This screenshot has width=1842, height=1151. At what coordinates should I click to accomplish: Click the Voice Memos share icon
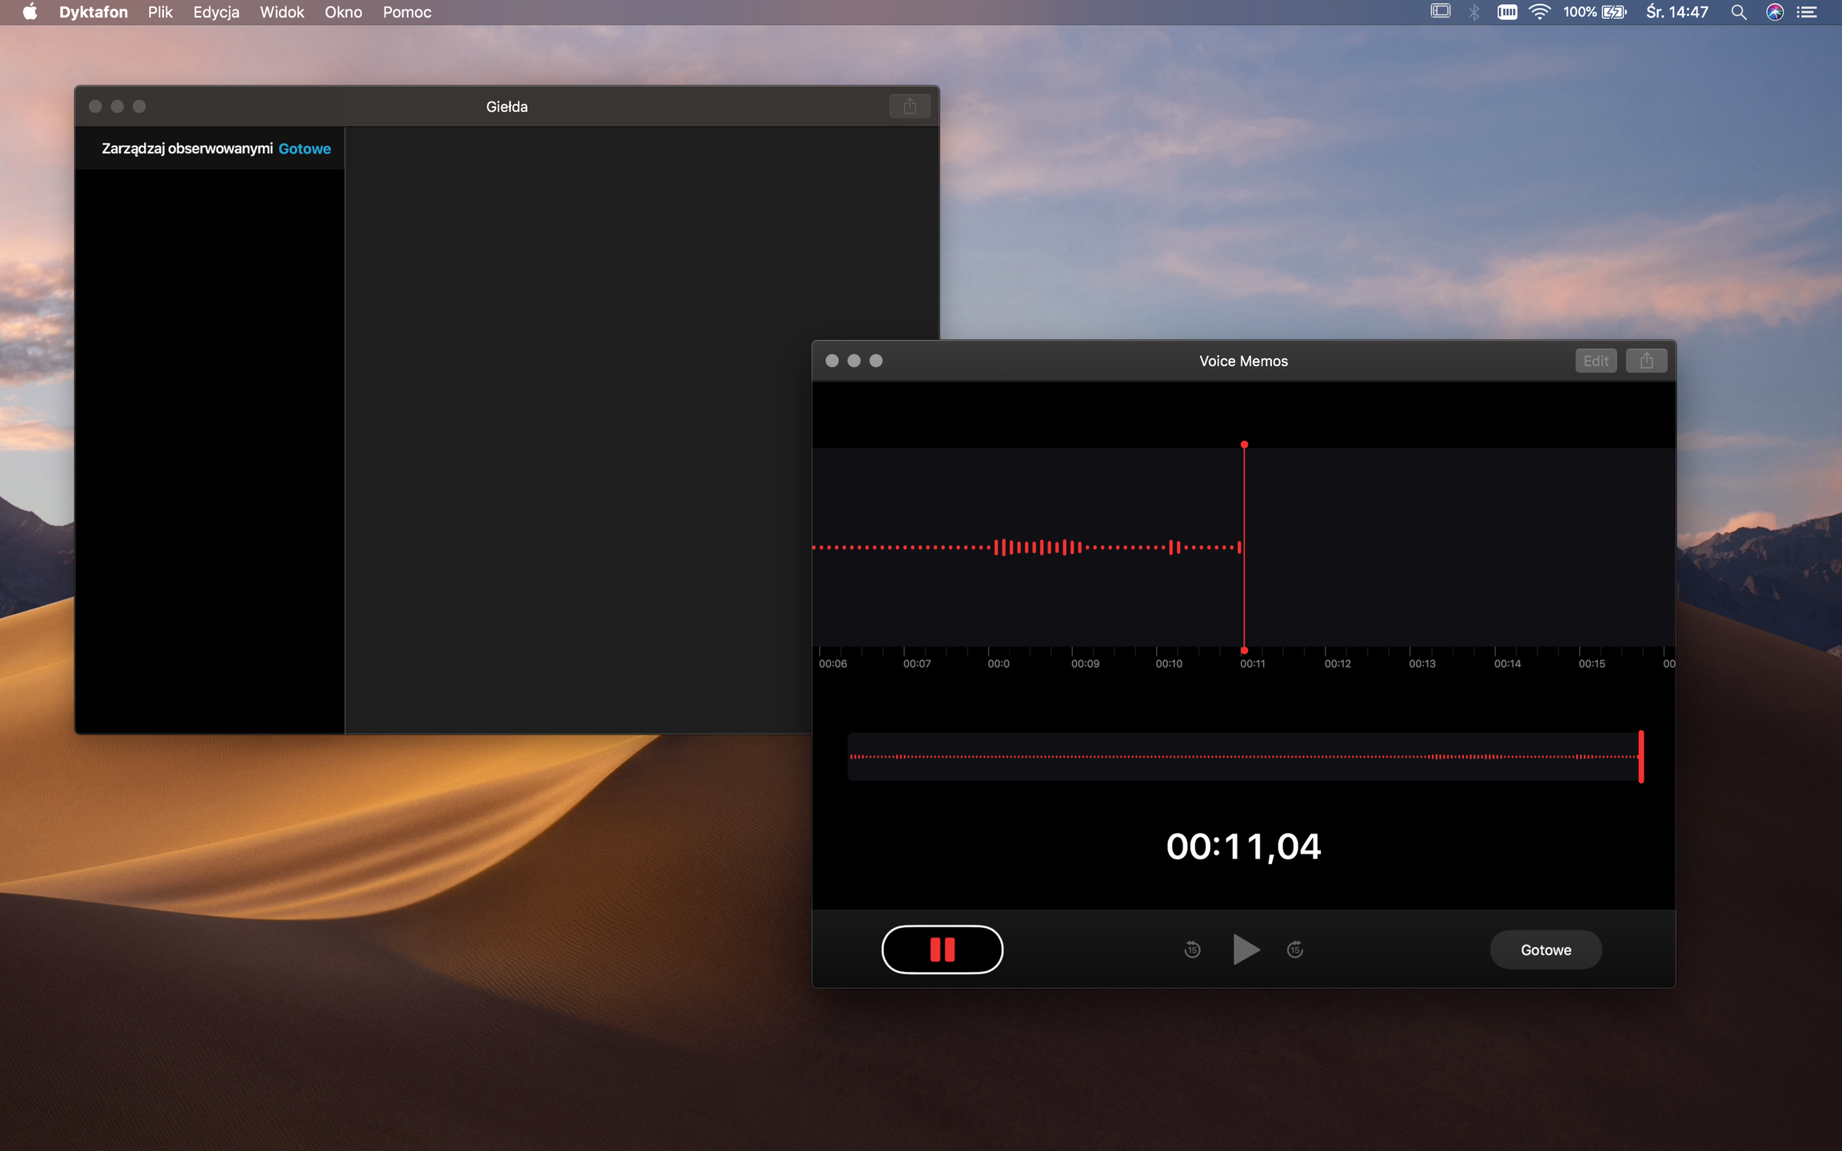[x=1646, y=360]
